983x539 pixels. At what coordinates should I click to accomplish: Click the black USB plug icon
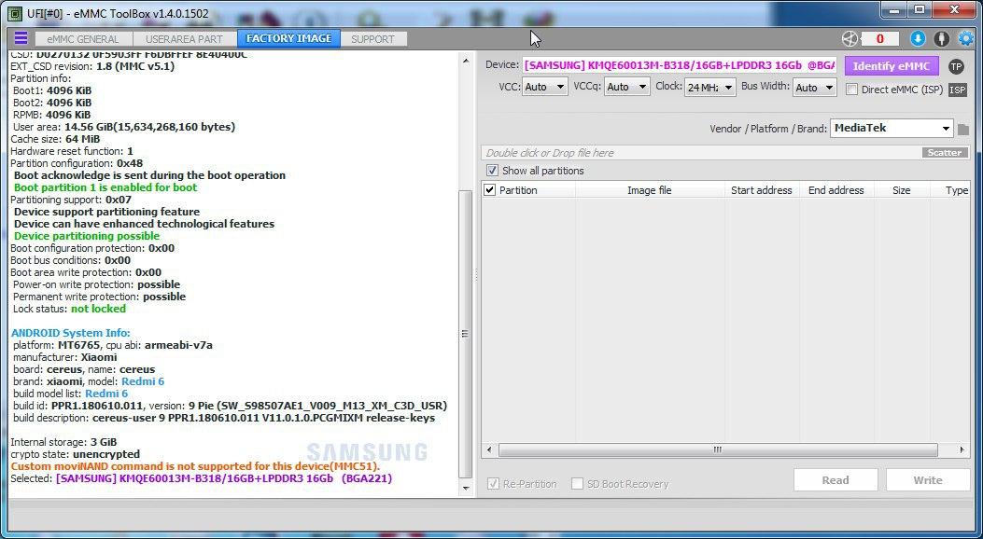pyautogui.click(x=942, y=39)
